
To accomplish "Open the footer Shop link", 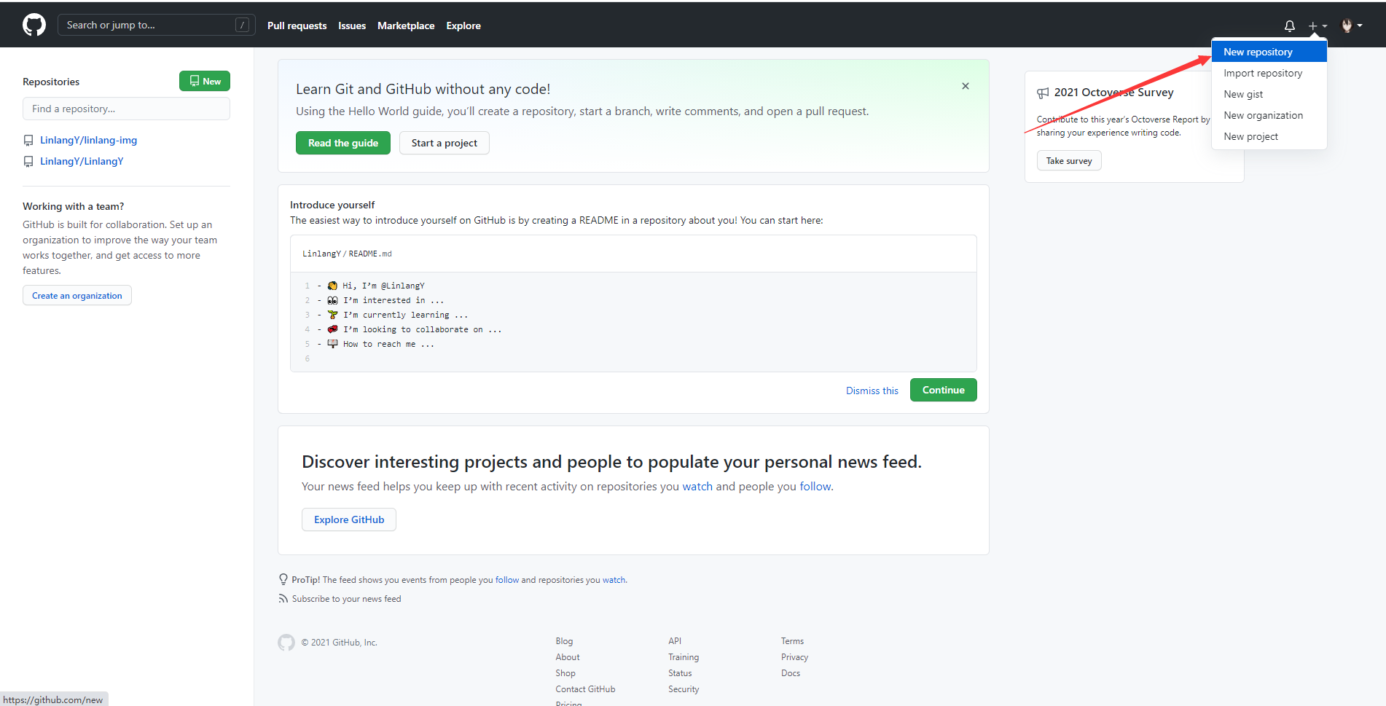I will (x=565, y=673).
